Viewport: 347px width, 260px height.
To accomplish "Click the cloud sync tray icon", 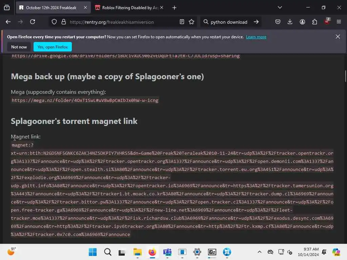I will pyautogui.click(x=270, y=252).
